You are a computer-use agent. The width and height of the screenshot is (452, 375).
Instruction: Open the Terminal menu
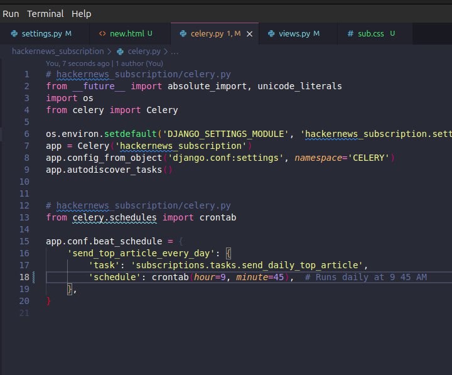tap(45, 14)
